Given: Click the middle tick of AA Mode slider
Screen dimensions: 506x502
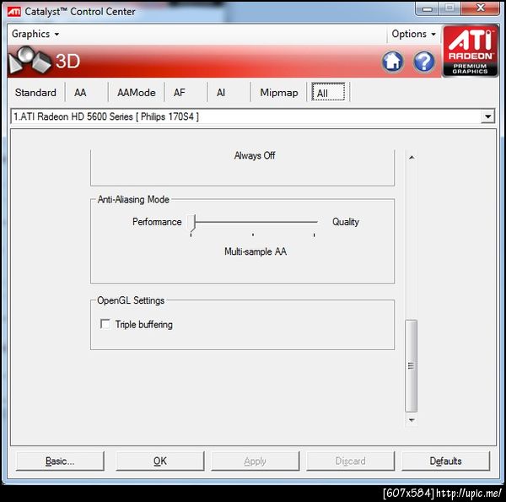Looking at the screenshot, I should (253, 235).
